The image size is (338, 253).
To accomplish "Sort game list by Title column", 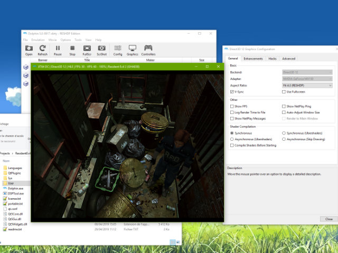I will pos(87,60).
